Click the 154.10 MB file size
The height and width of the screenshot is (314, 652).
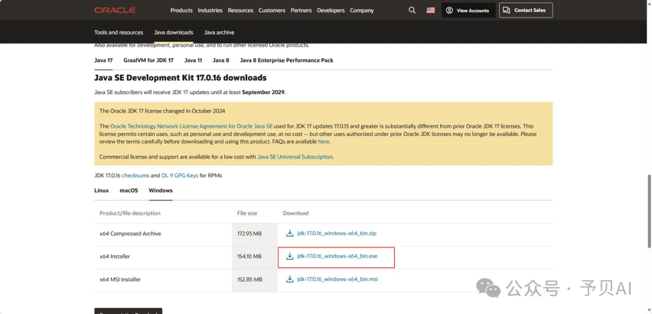pos(249,257)
